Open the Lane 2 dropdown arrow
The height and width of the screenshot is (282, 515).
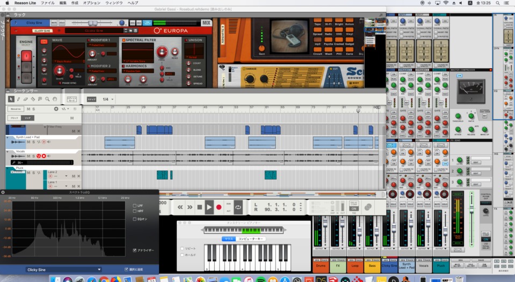(x=66, y=176)
